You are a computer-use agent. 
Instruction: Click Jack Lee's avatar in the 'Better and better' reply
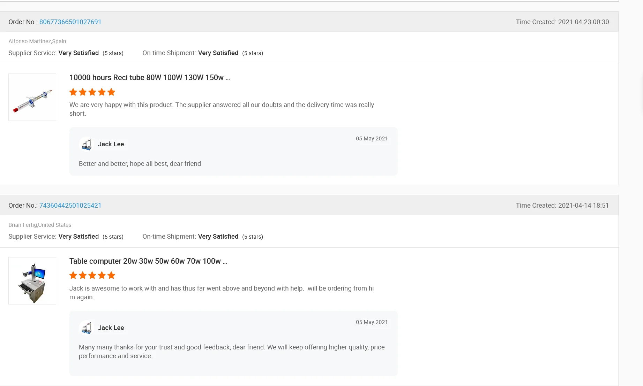tap(87, 144)
